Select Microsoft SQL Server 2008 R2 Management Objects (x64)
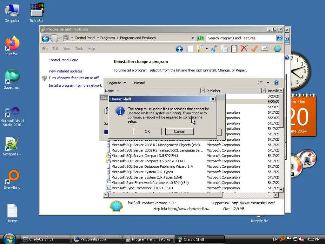 point(156,145)
